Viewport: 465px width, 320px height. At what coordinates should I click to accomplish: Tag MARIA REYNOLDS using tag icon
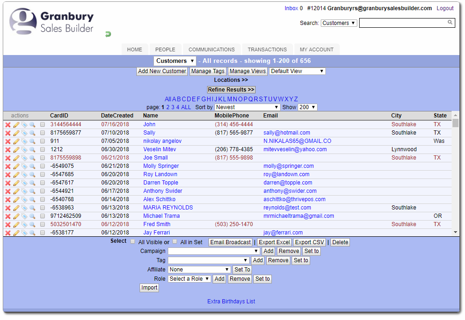point(24,208)
